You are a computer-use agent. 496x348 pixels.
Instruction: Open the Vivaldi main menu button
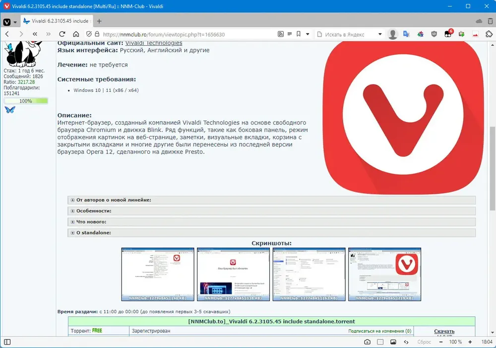point(6,21)
